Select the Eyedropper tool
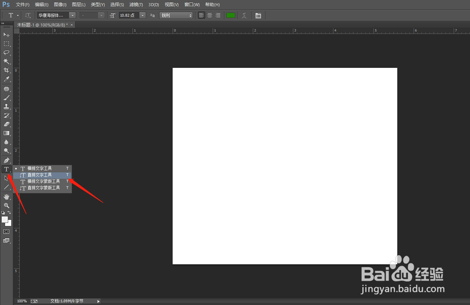The width and height of the screenshot is (470, 305). point(6,79)
